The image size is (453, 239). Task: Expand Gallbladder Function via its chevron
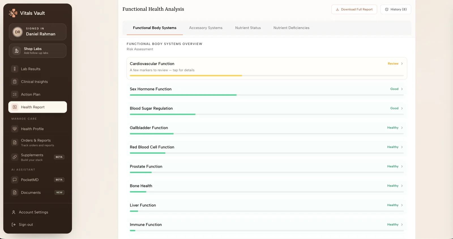pyautogui.click(x=402, y=128)
